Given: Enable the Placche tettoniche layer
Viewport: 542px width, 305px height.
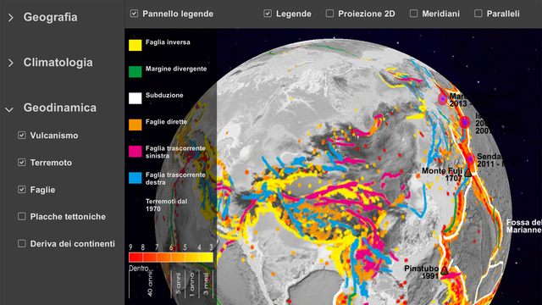Looking at the screenshot, I should point(22,217).
